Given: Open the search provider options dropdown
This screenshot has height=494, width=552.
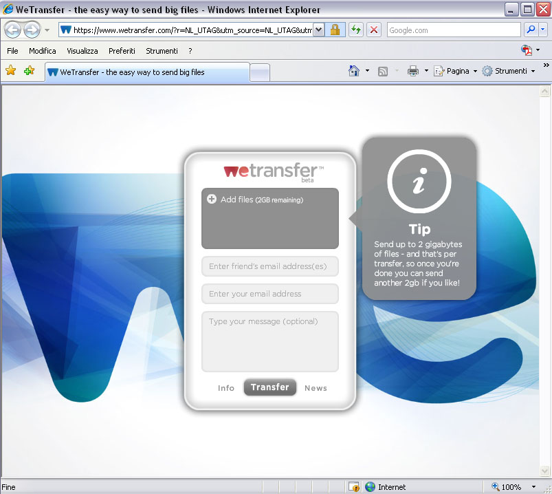Looking at the screenshot, I should coord(543,30).
